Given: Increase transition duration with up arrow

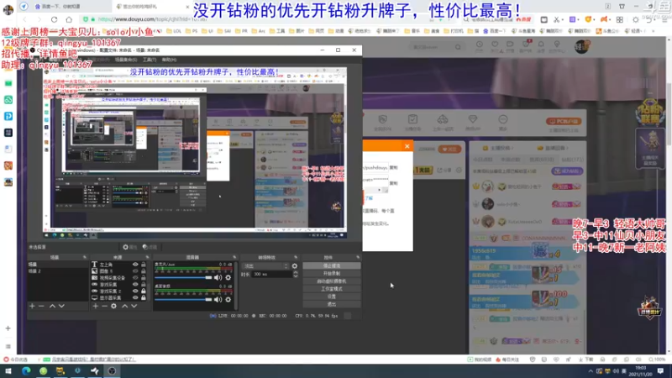Looking at the screenshot, I should [x=296, y=272].
